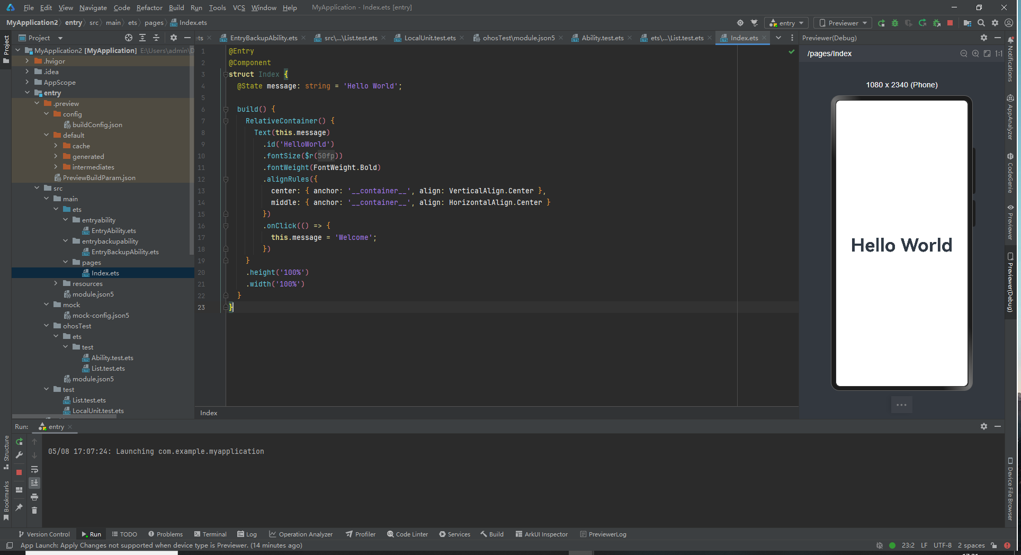The width and height of the screenshot is (1021, 555).
Task: Collapse the ohosTest folder
Action: pos(46,326)
